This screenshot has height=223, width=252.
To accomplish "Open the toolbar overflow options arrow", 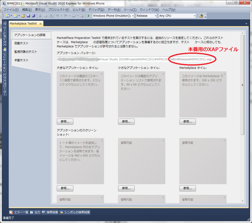I will (x=205, y=16).
